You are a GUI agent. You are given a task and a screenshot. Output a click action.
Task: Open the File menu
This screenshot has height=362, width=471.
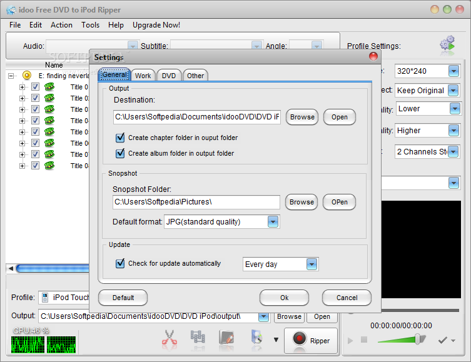click(x=15, y=25)
